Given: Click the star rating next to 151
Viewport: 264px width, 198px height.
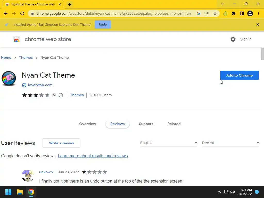Looking at the screenshot, I should [36, 95].
